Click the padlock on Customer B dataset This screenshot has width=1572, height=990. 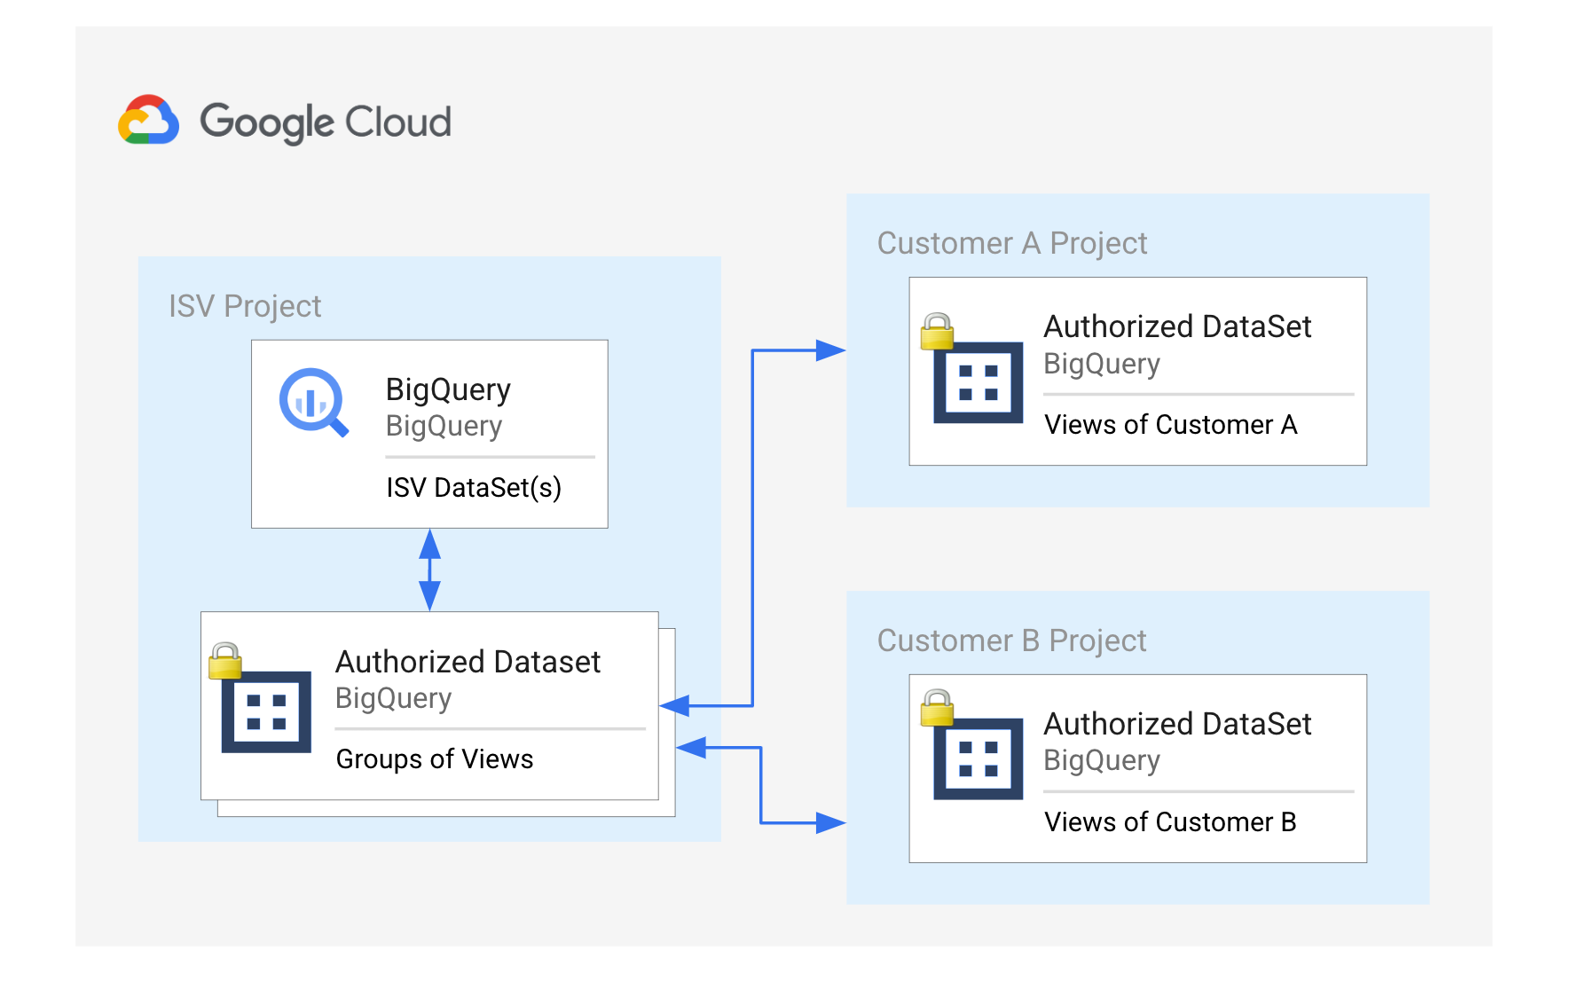tap(937, 708)
